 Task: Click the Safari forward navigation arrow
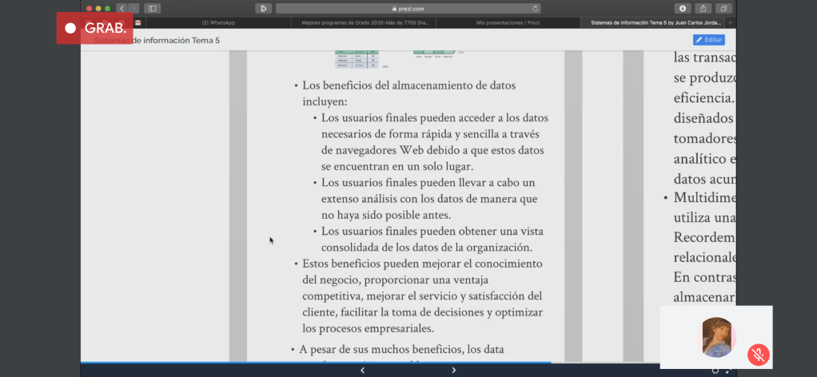point(133,8)
